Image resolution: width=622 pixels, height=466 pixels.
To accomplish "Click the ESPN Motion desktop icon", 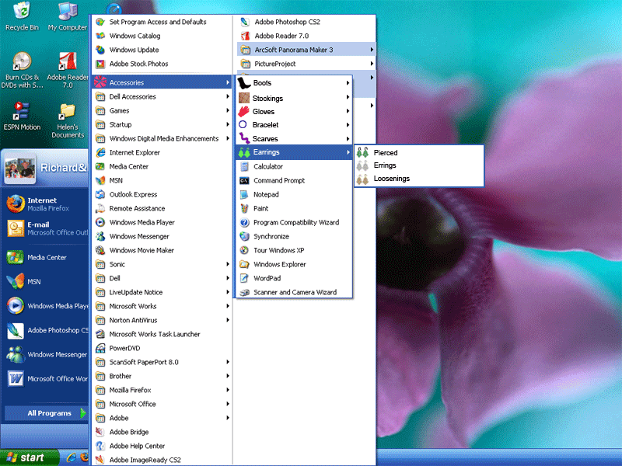I will tap(21, 111).
